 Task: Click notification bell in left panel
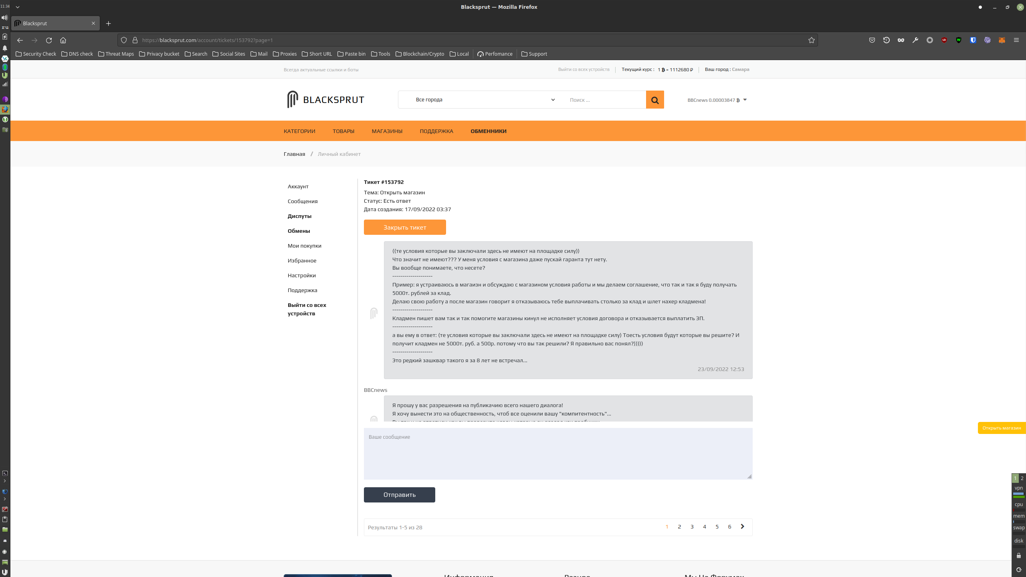point(5,48)
